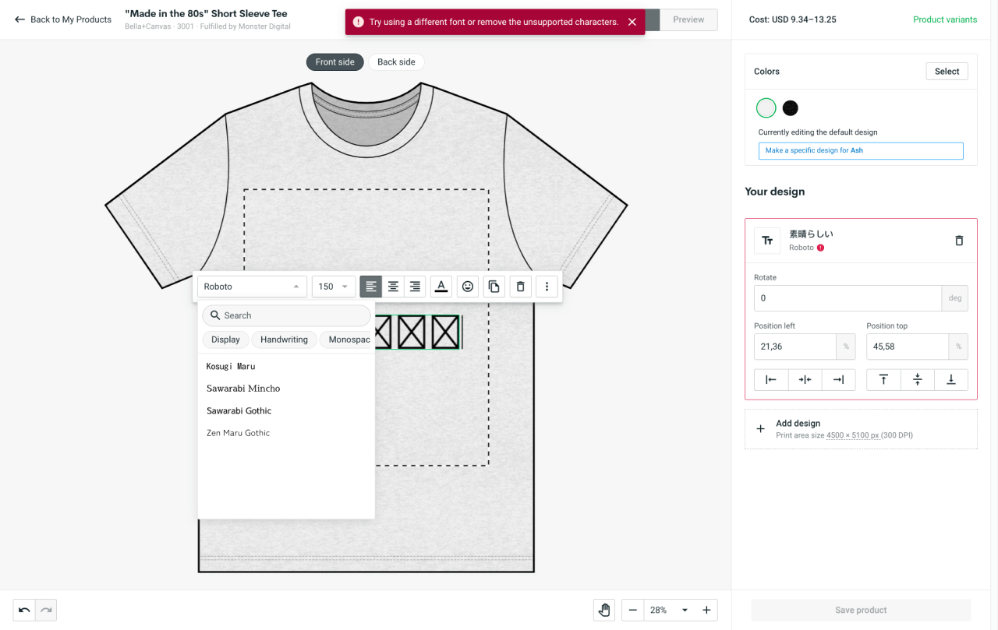Click the Rotate input field
998x630 pixels.
[848, 298]
